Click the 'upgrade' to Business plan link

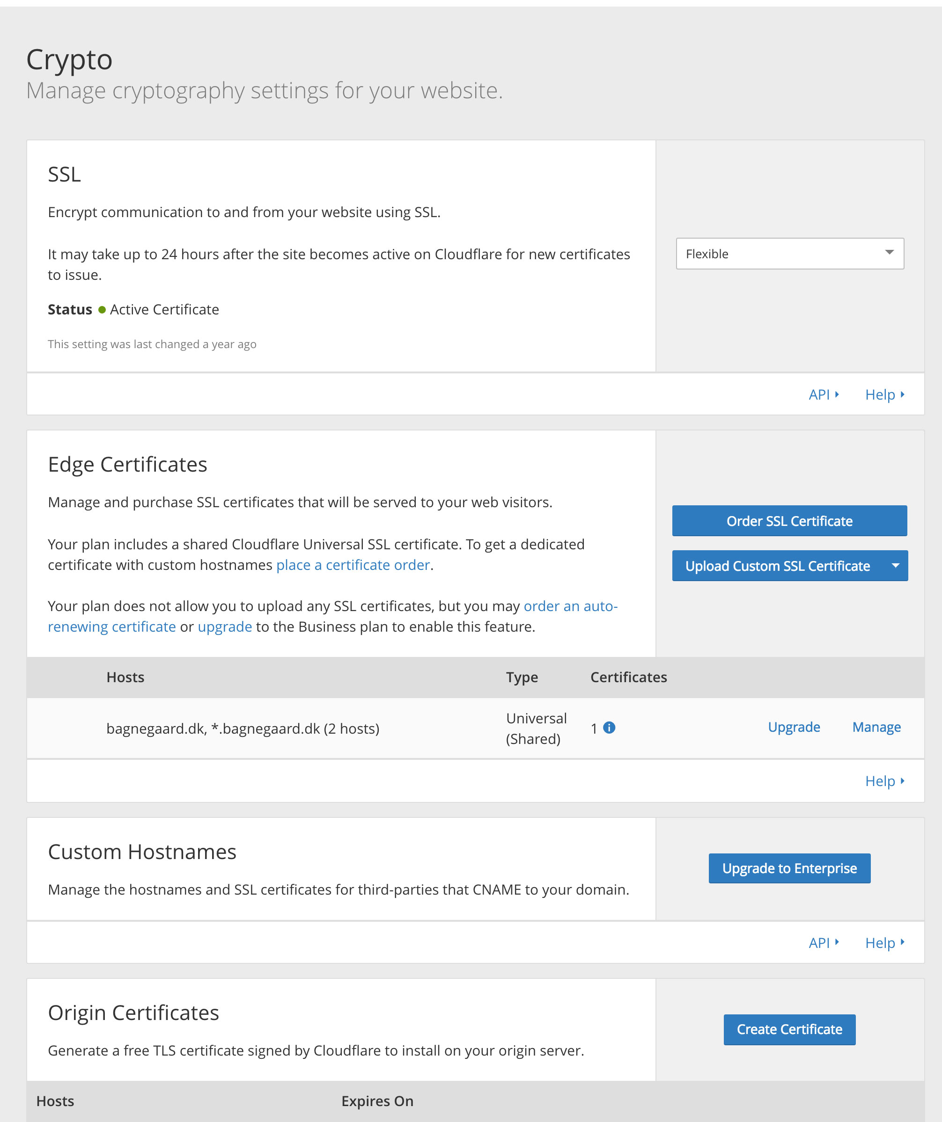click(x=225, y=627)
